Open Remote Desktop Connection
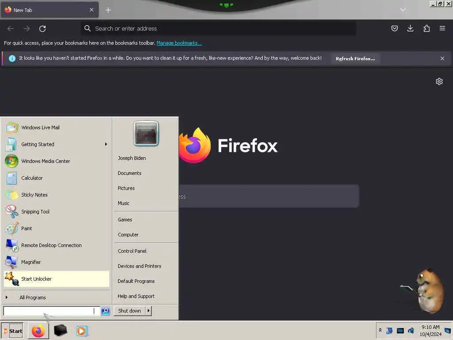The width and height of the screenshot is (453, 340). (x=56, y=245)
